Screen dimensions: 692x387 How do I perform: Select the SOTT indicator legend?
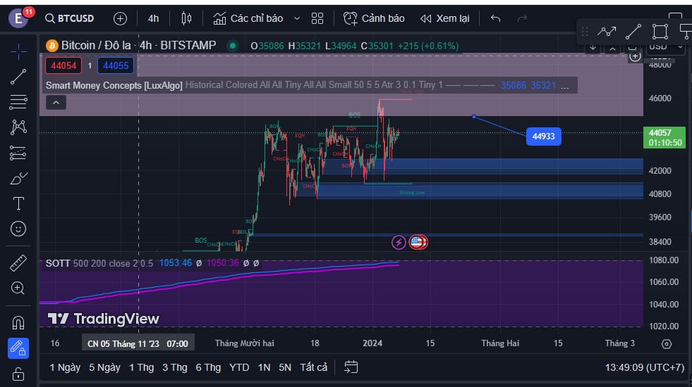(x=58, y=263)
